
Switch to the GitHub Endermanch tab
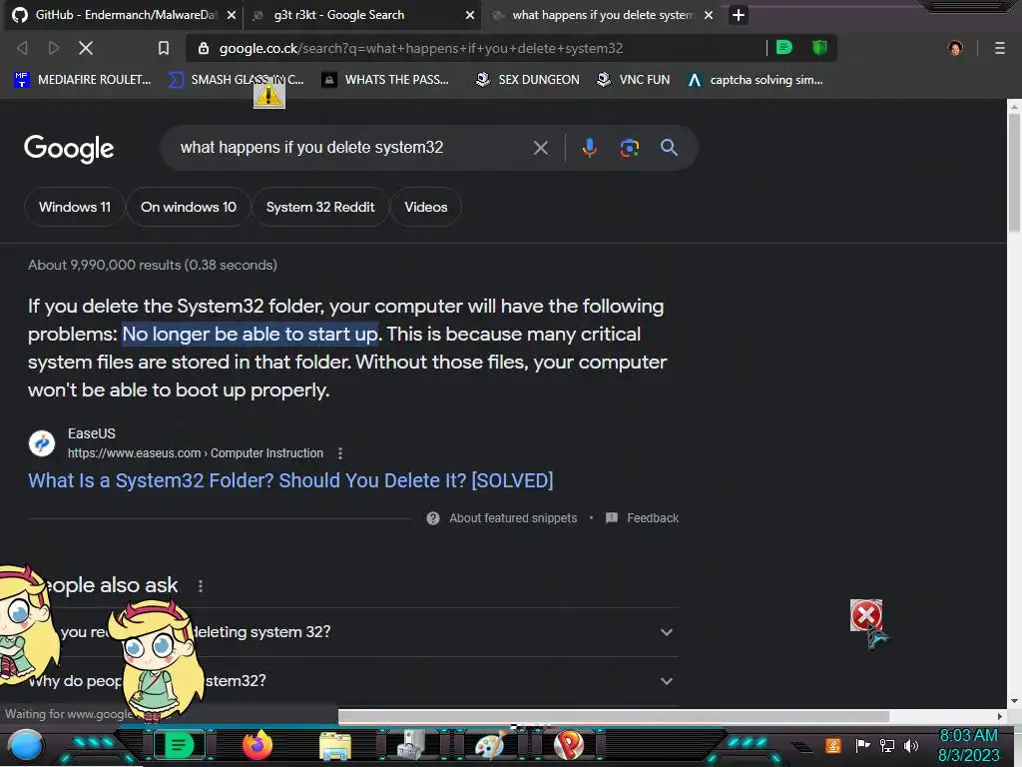pos(124,15)
